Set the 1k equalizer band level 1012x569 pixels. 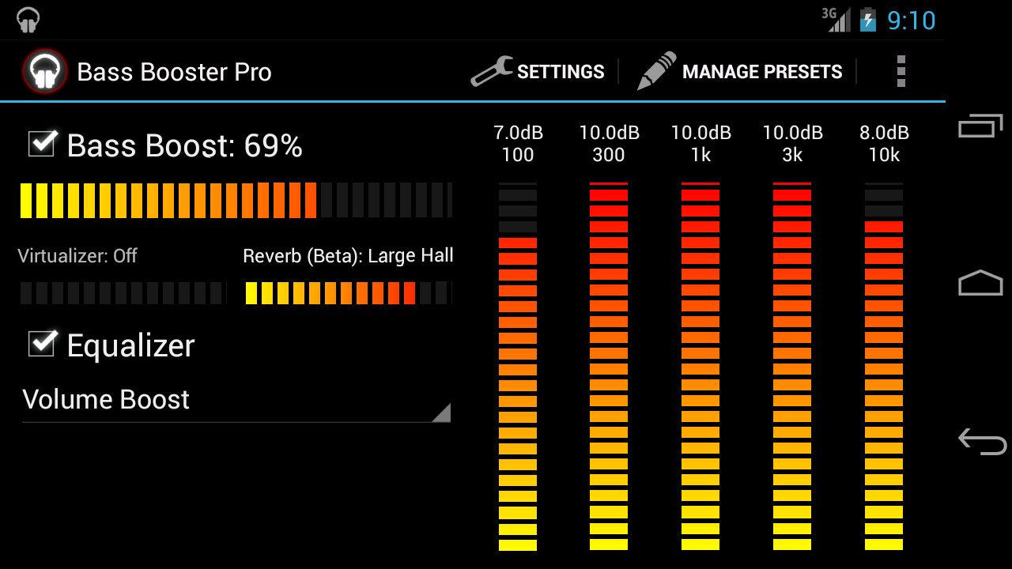click(700, 367)
